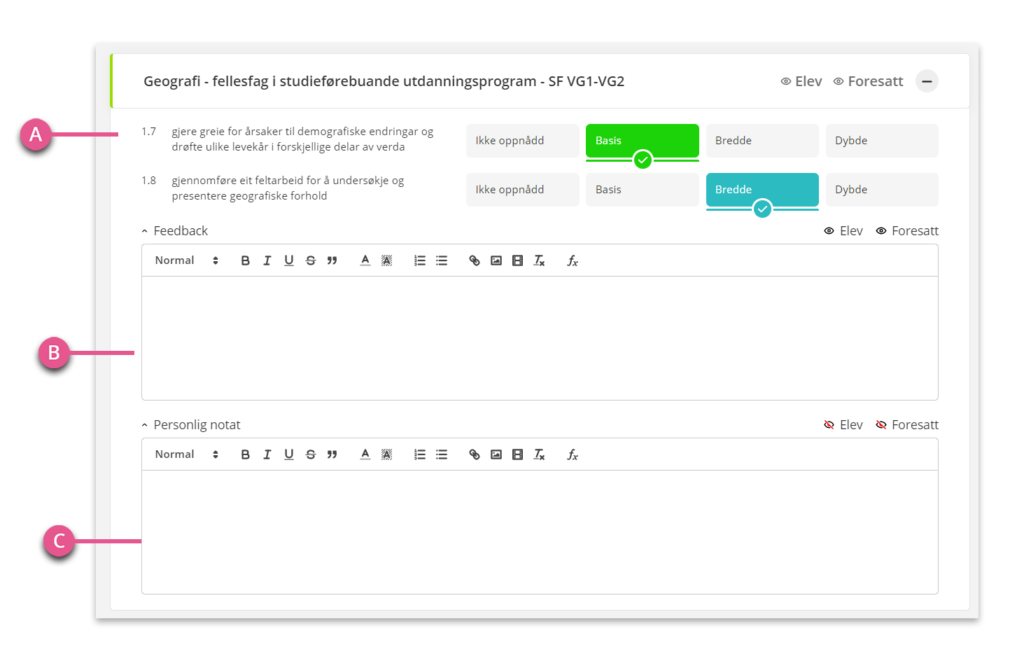The image size is (1010, 654).
Task: Select Bredde for goal 1.7
Action: 762,141
